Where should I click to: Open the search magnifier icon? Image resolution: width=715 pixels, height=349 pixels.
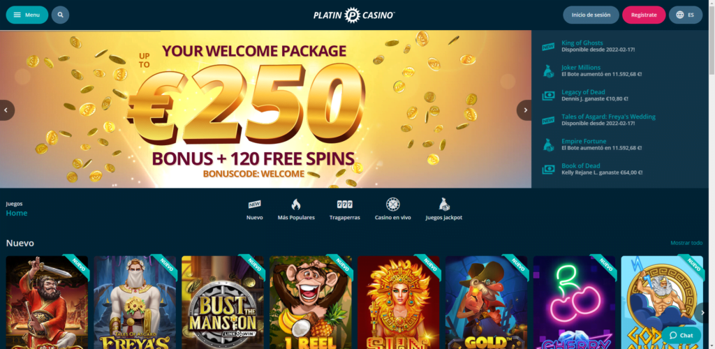[x=60, y=15]
